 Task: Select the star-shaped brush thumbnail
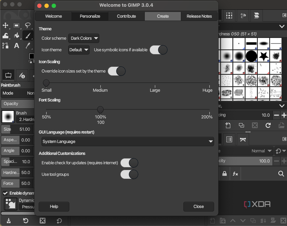click(263, 56)
